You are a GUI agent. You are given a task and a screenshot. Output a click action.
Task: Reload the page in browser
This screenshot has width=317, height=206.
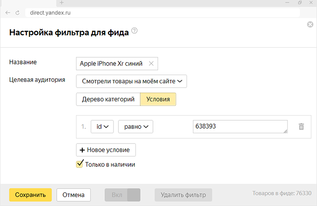click(x=17, y=13)
